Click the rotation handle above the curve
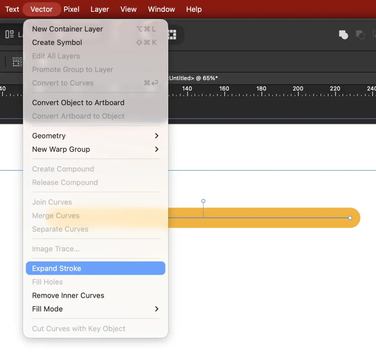Screen dimensions: 376x357 click(203, 201)
